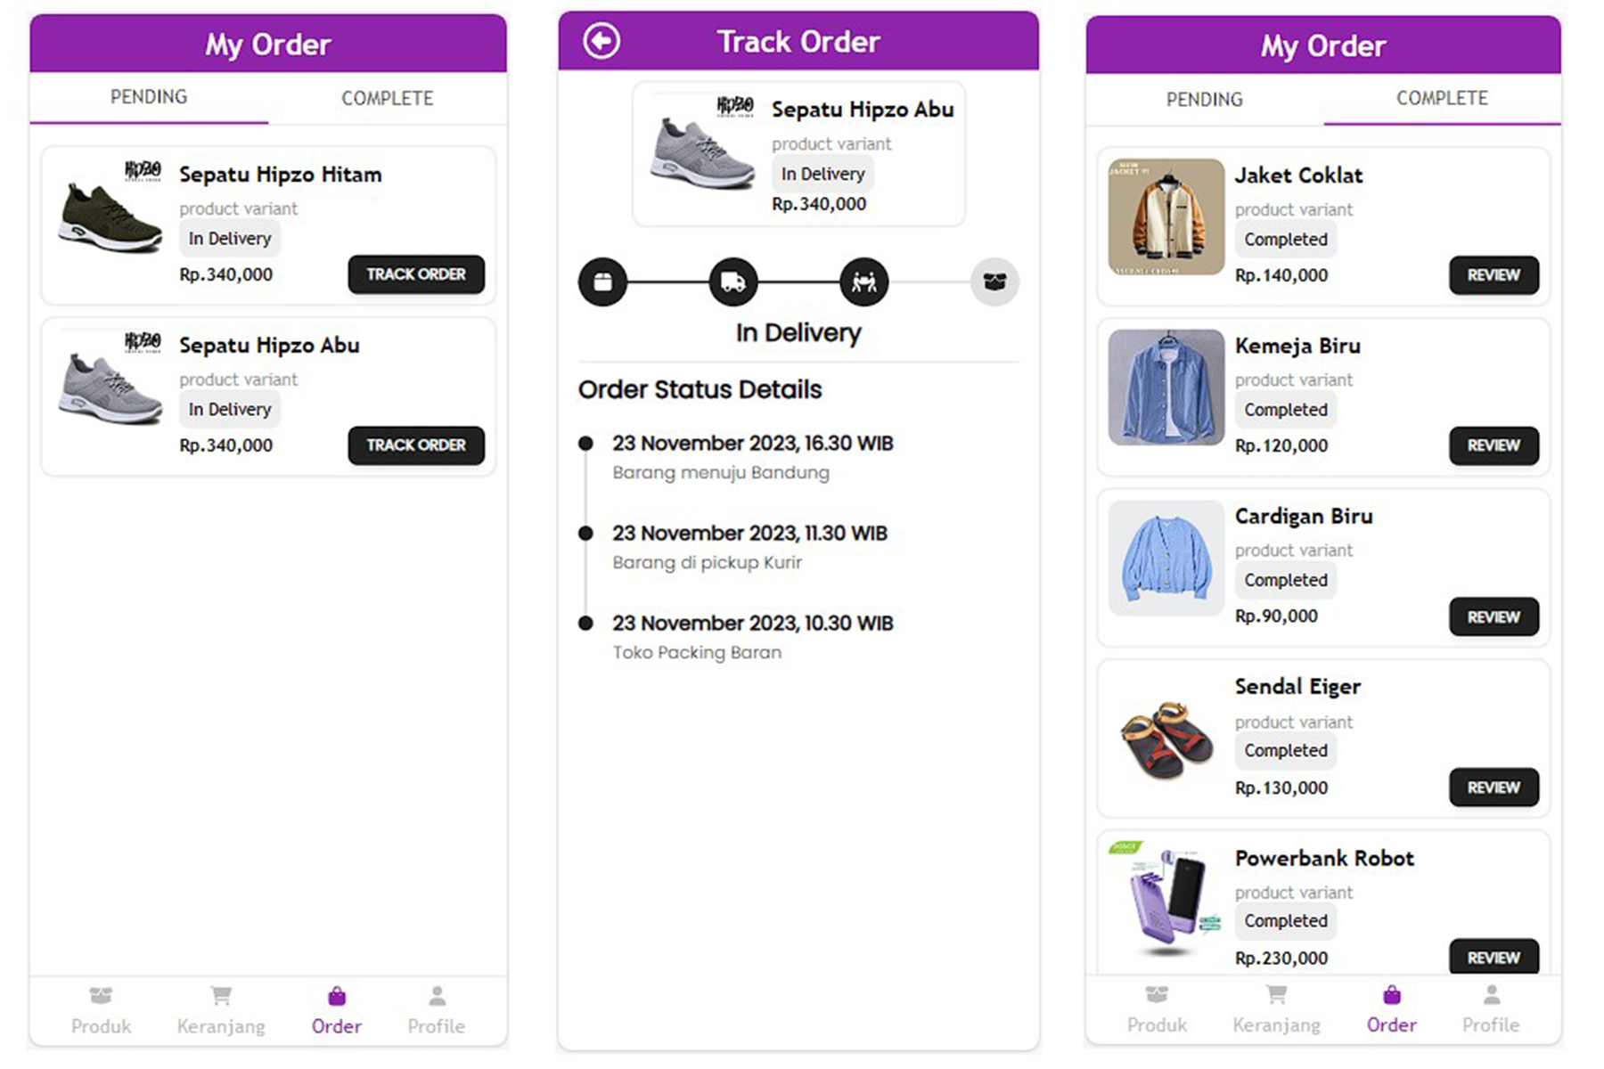
Task: Switch to PENDING tab in right screen
Action: coord(1204,99)
